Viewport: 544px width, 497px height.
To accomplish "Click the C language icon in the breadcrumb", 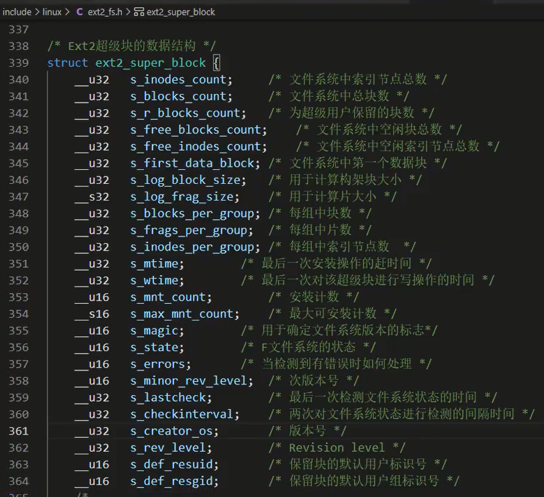I will coord(79,11).
